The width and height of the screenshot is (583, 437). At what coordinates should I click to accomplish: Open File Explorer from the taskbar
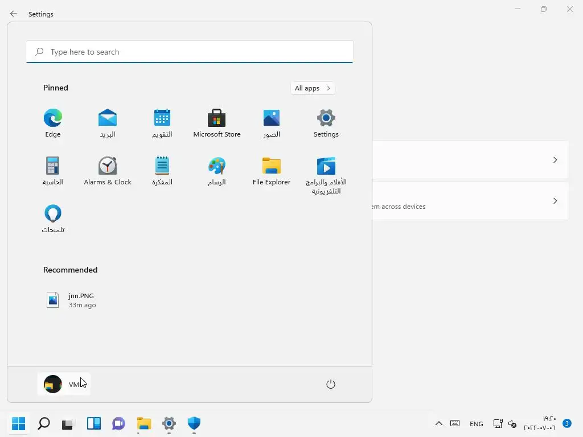click(x=144, y=423)
